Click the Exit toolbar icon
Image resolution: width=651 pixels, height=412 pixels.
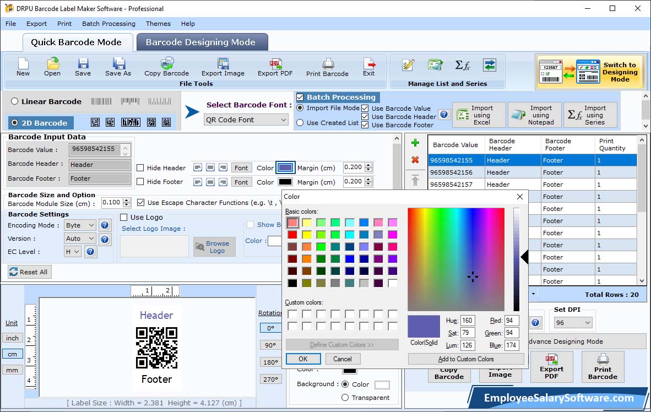pos(368,67)
